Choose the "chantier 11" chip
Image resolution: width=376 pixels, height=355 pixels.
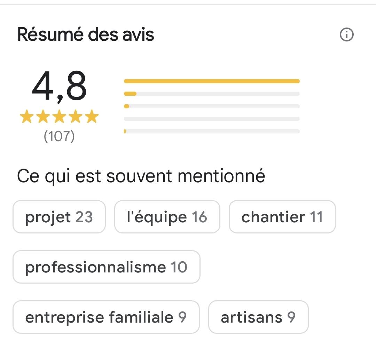282,217
